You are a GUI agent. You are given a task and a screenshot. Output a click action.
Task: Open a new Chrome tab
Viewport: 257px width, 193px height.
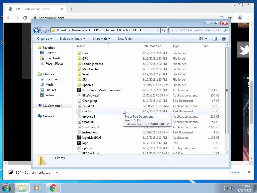[71, 9]
